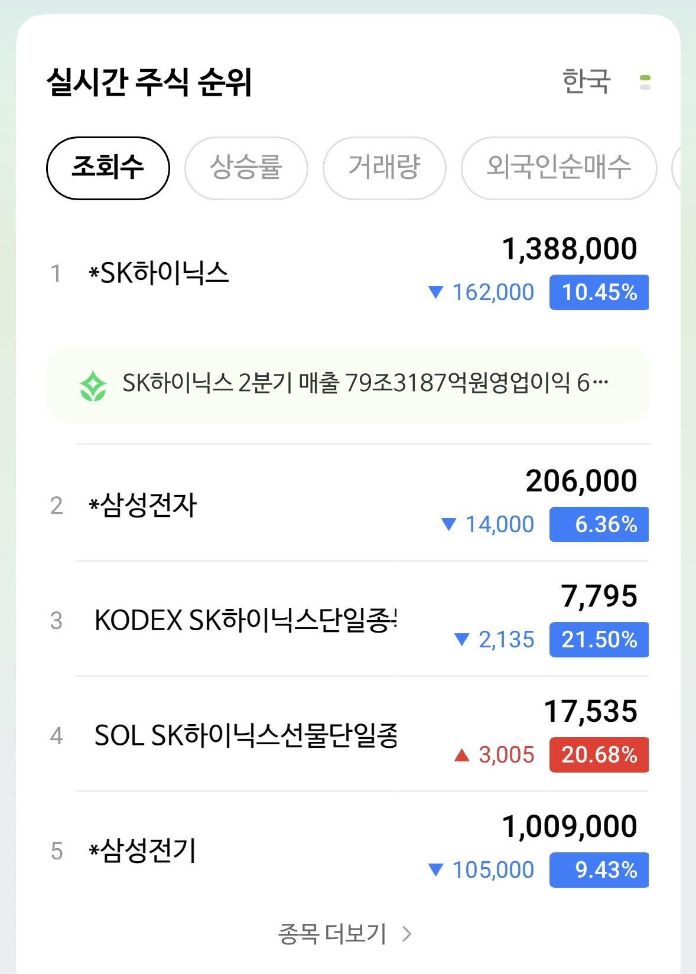Switch to the 거래량 tab
Image resolution: width=696 pixels, height=974 pixels.
(x=384, y=168)
